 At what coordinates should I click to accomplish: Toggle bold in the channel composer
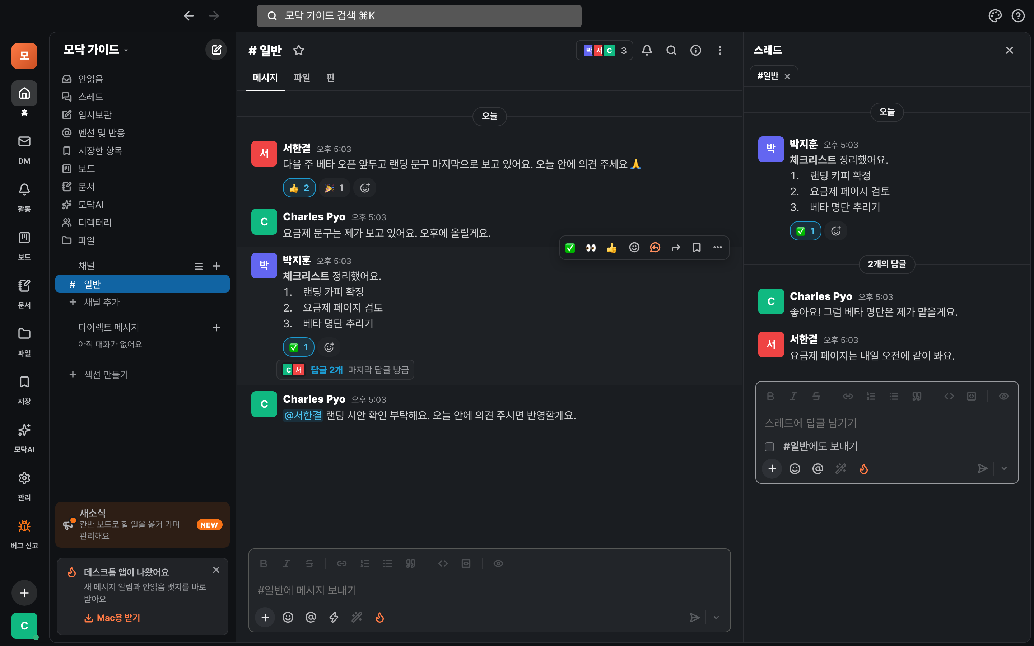[x=263, y=563]
